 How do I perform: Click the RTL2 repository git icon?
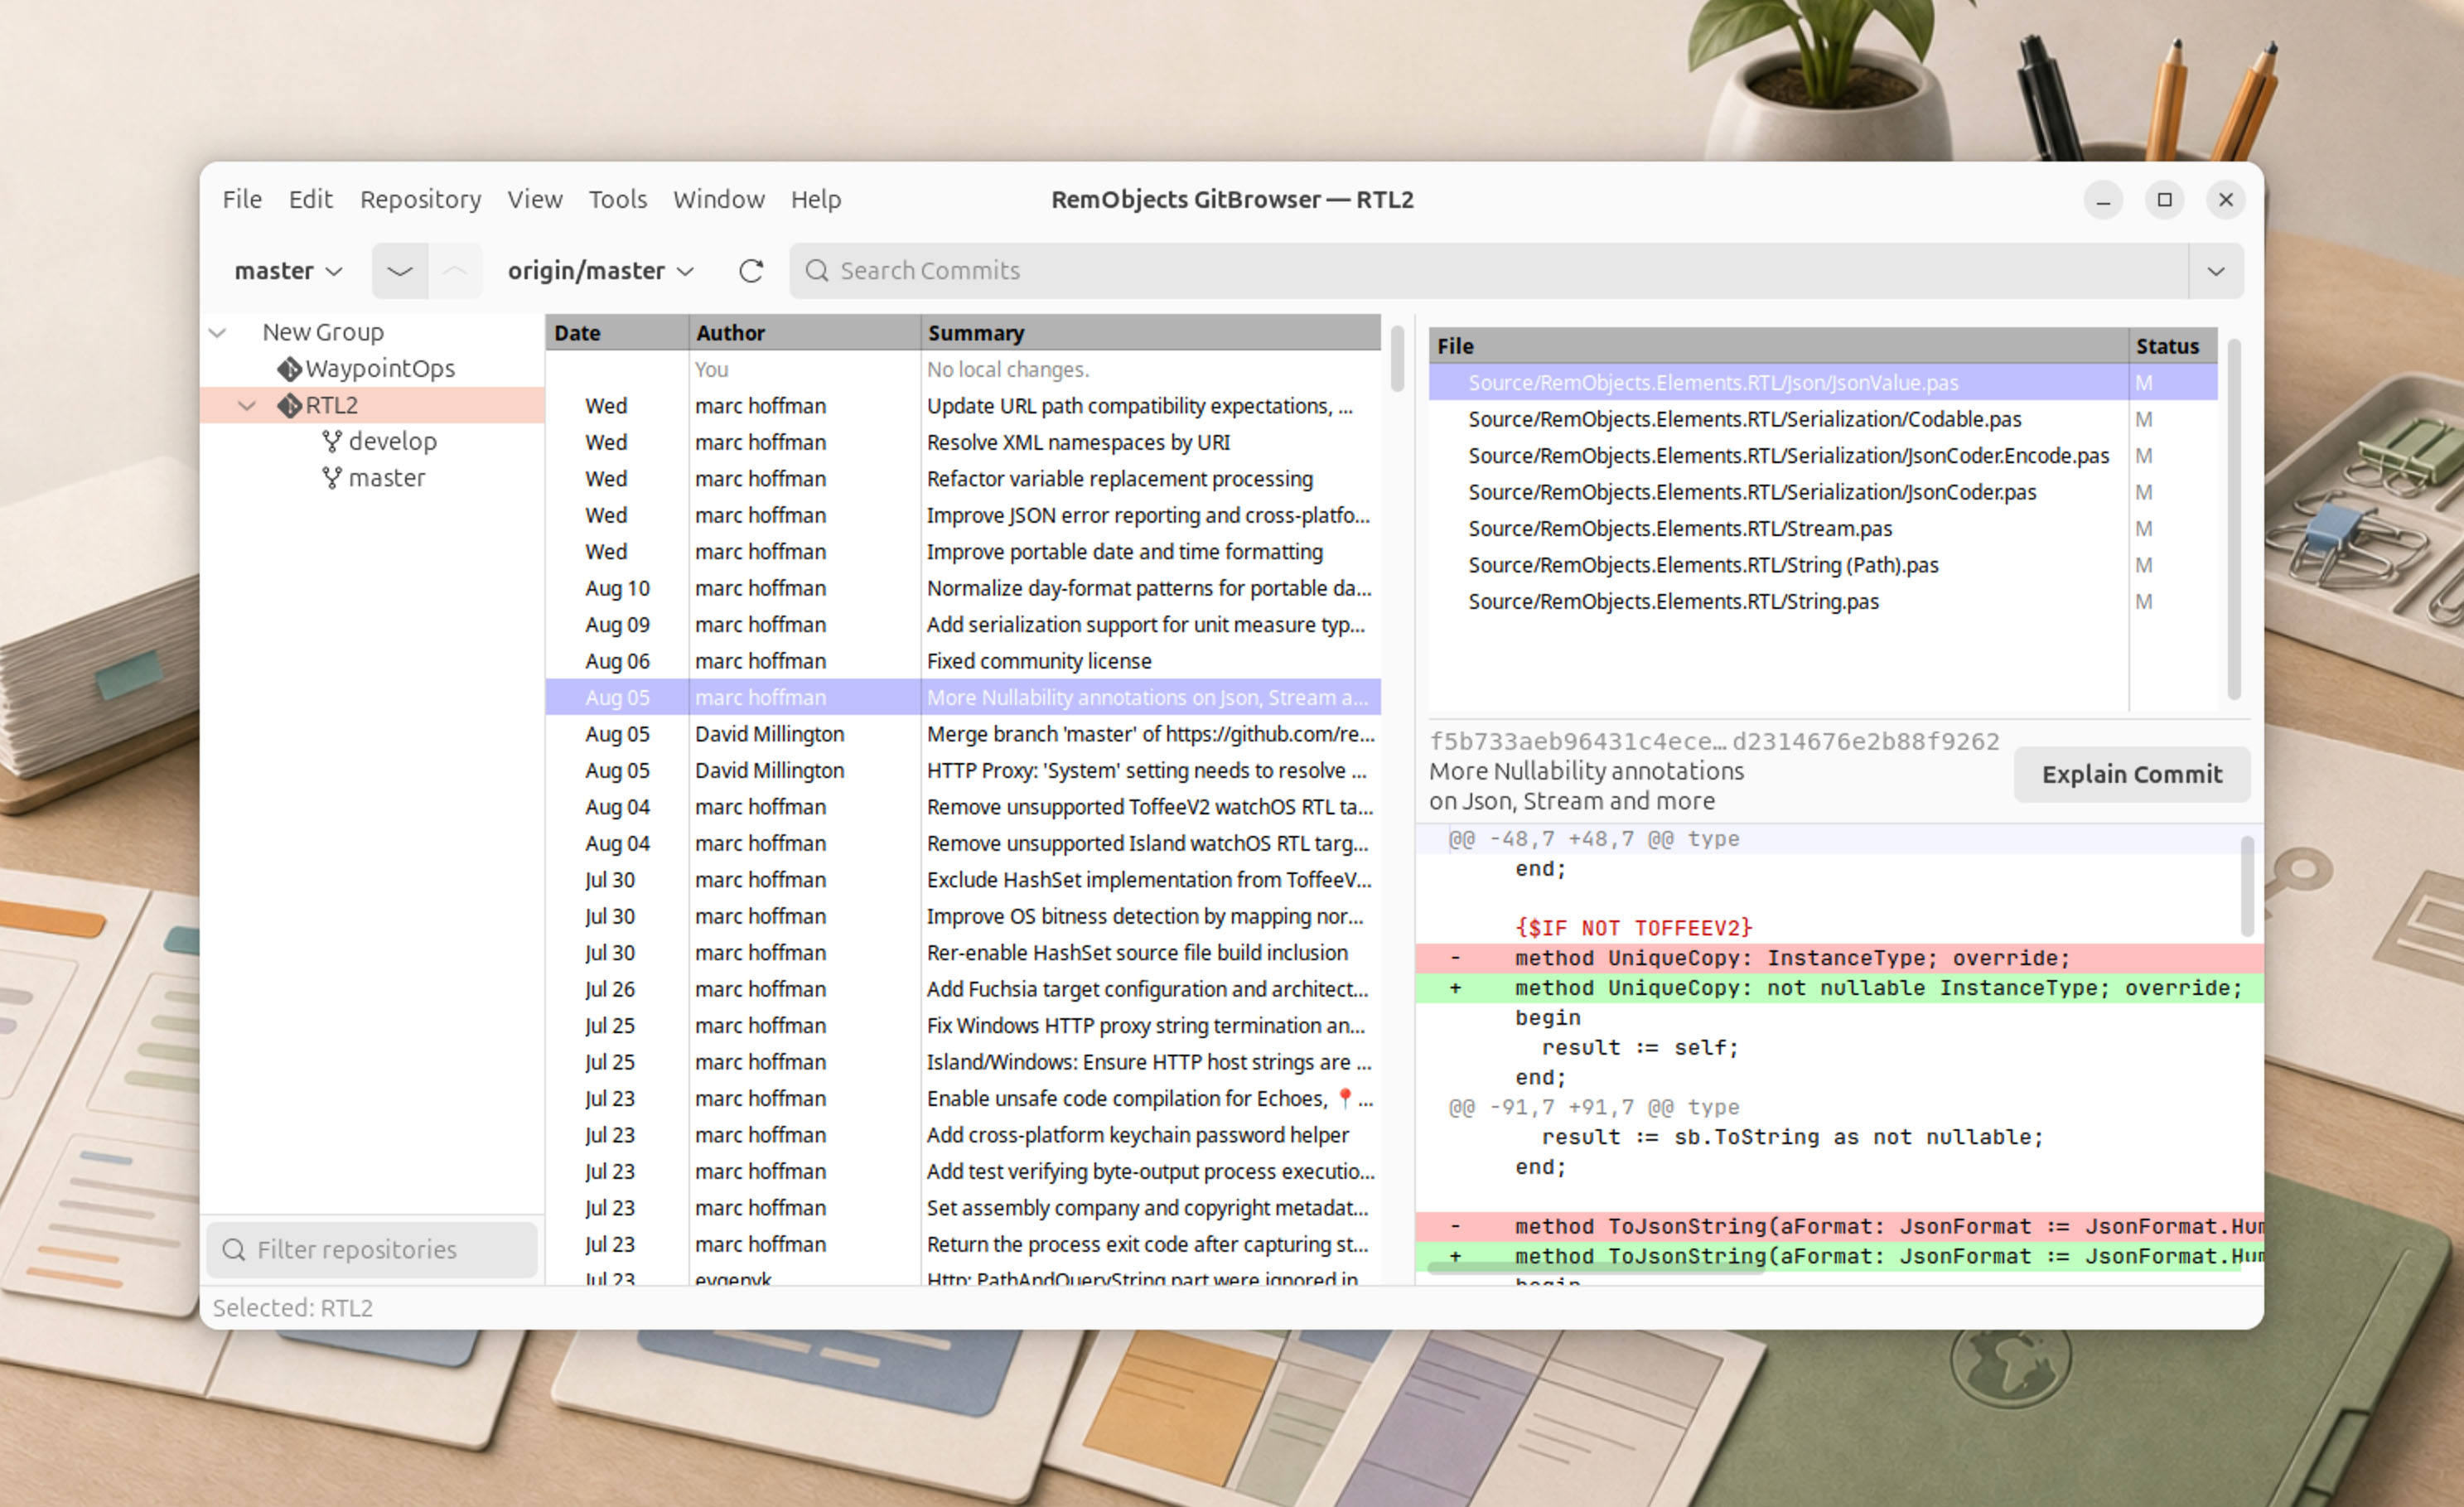(290, 406)
